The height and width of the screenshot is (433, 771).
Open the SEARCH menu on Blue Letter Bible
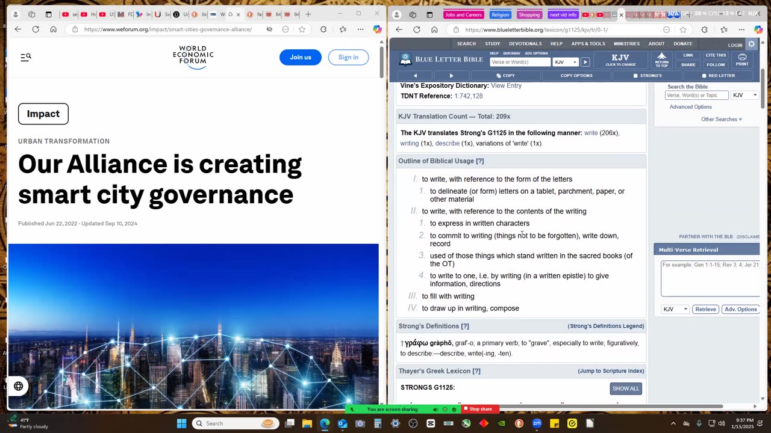tap(466, 43)
